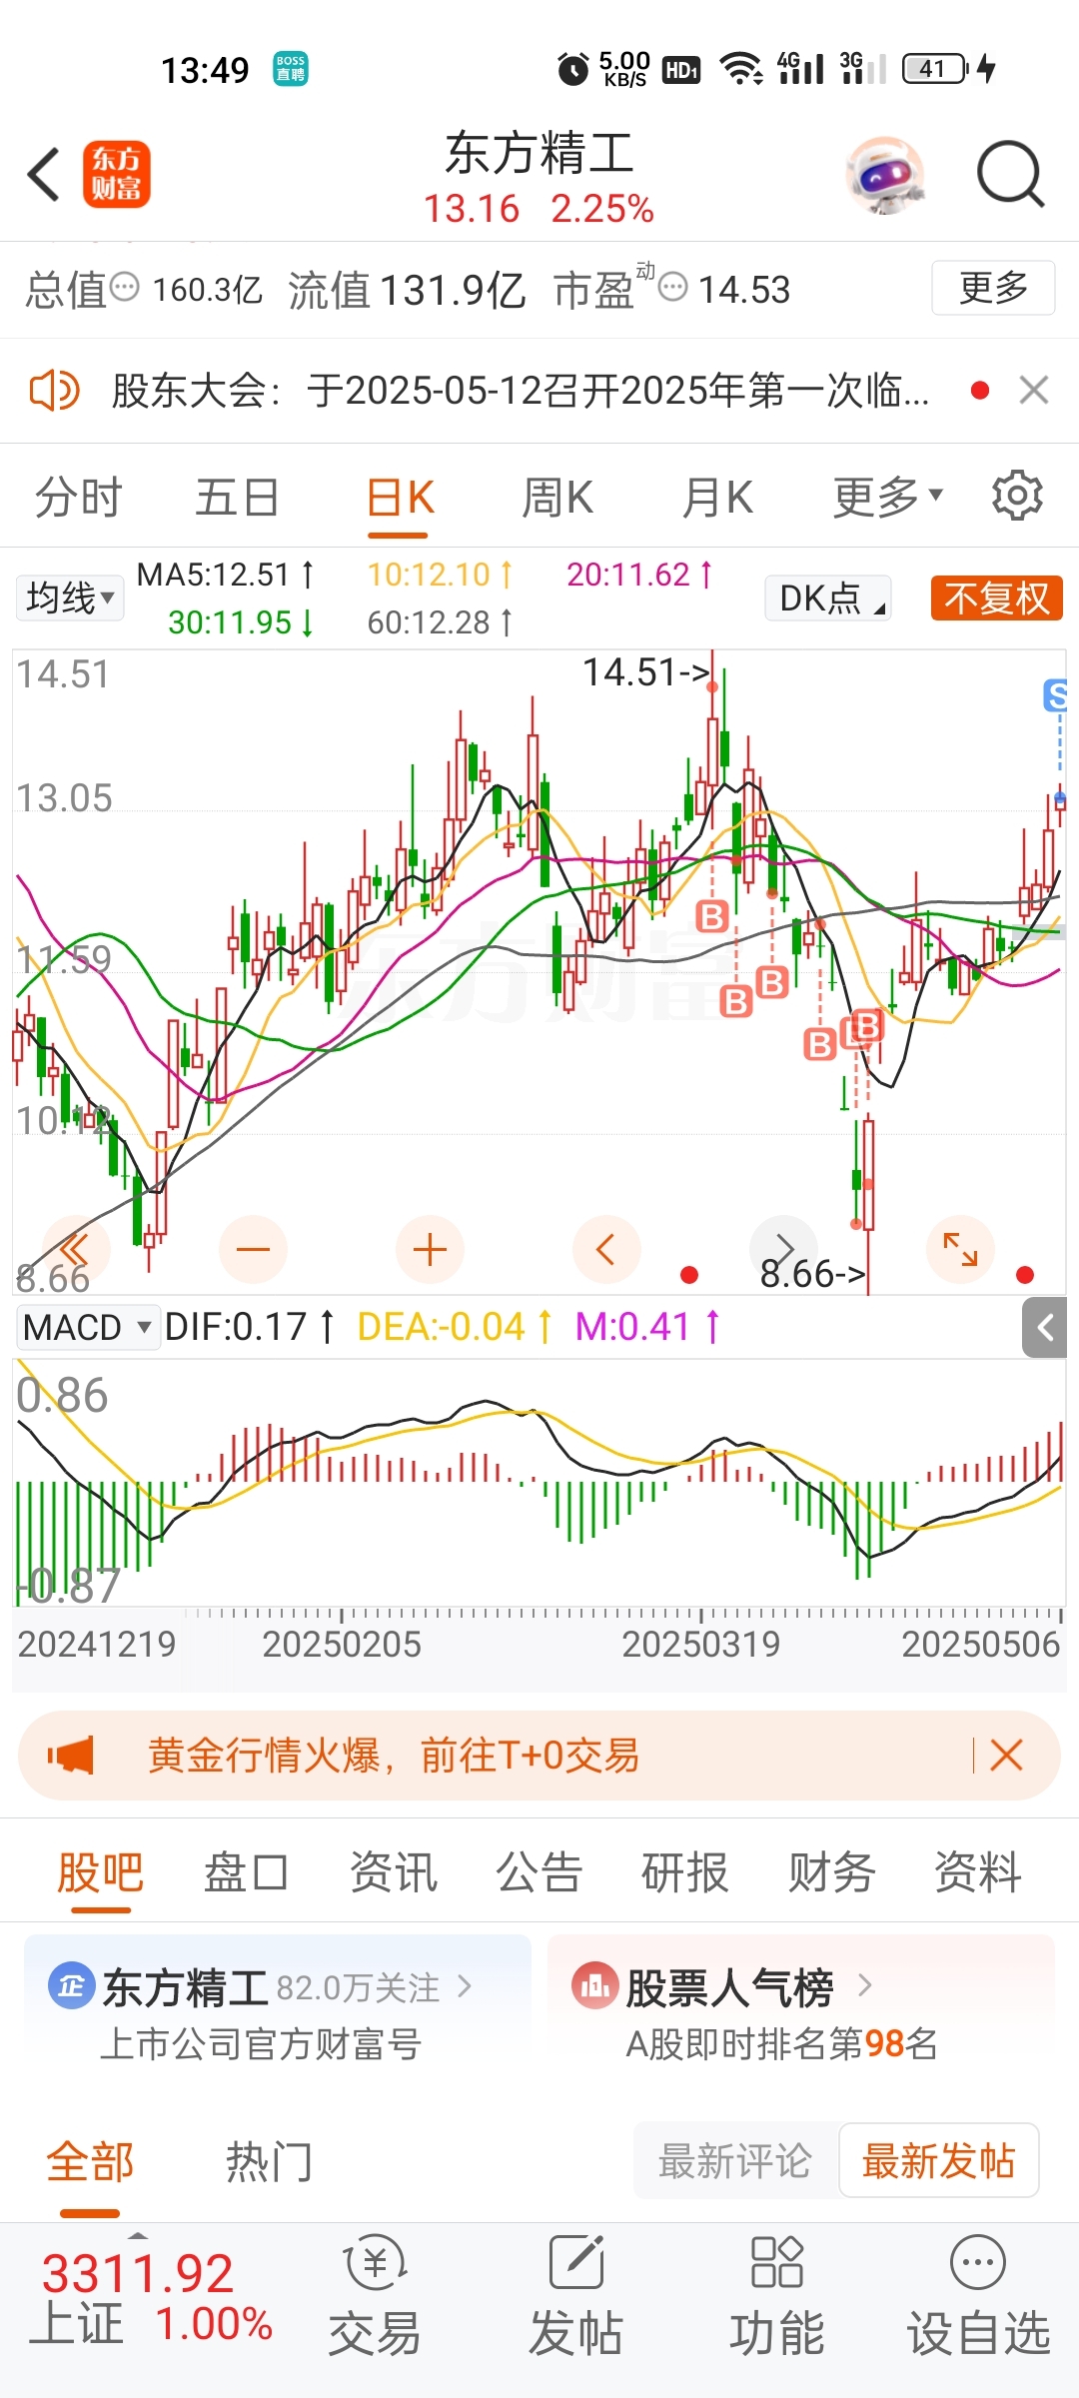The height and width of the screenshot is (2398, 1079).
Task: Expand the 更多 chart period dropdown
Action: (888, 497)
